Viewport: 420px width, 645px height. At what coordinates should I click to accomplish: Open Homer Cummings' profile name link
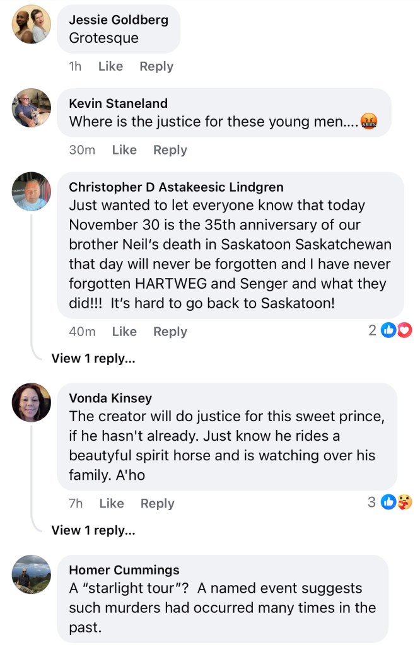point(124,570)
